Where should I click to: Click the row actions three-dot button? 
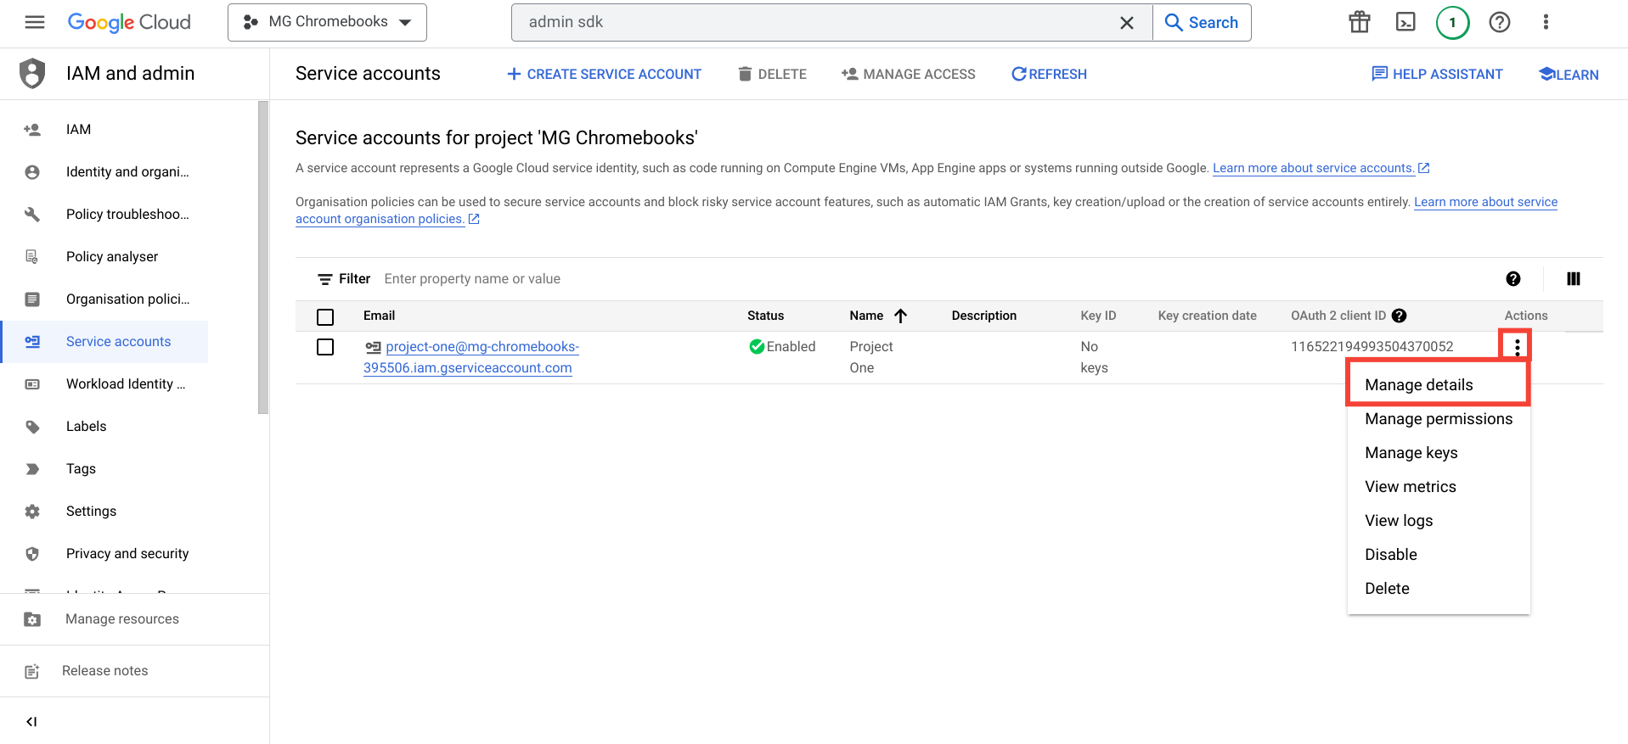point(1517,346)
